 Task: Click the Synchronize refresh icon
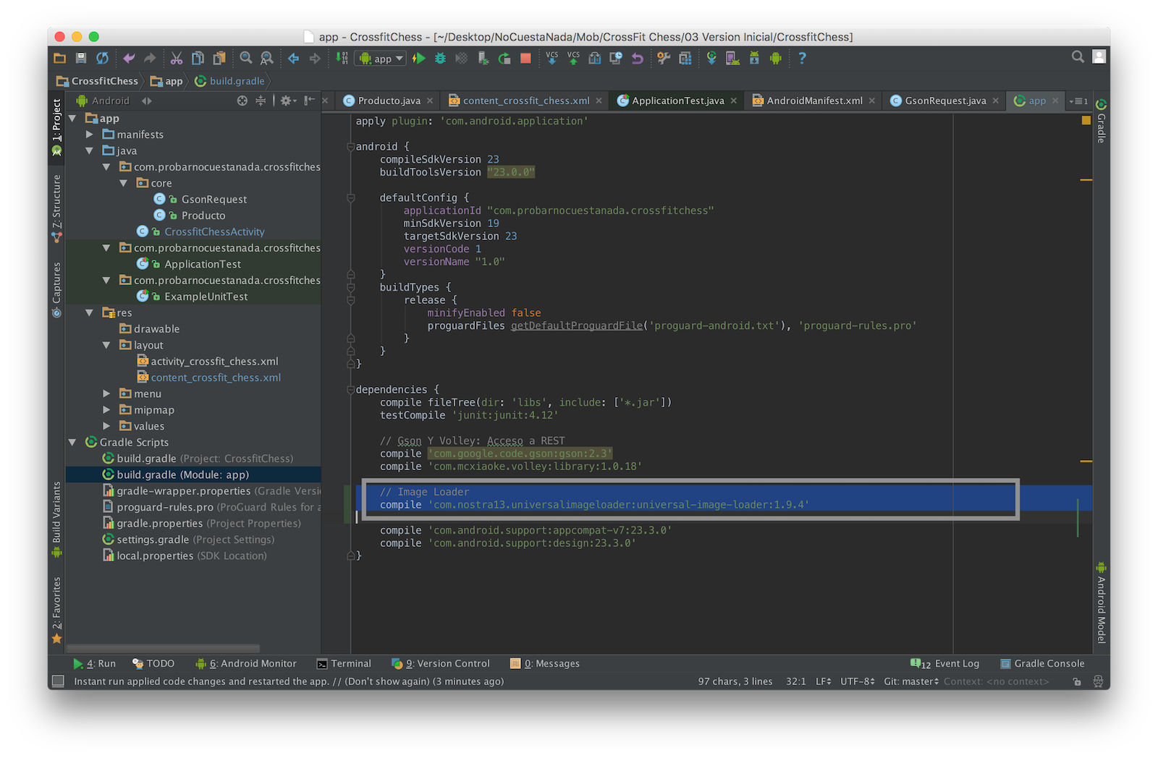tap(102, 59)
